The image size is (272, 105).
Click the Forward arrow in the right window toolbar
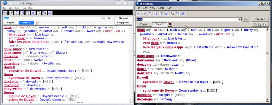pos(144,14)
